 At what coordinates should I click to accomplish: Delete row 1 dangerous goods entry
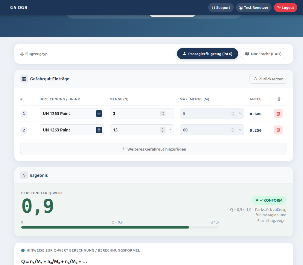pos(278,114)
